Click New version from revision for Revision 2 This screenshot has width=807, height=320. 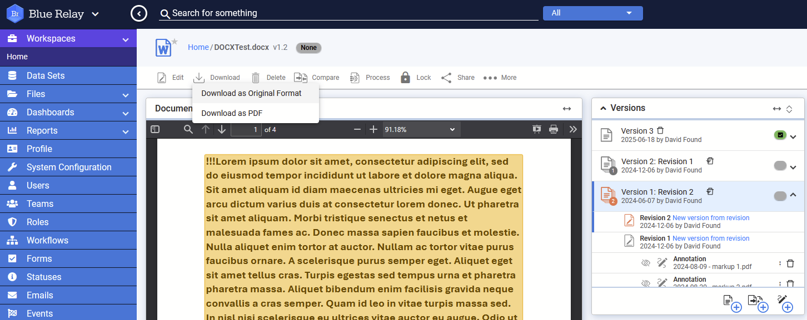tap(711, 218)
